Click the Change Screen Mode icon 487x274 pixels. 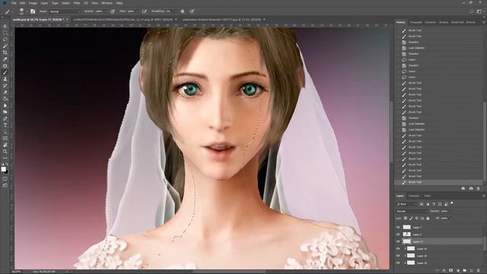(5, 186)
